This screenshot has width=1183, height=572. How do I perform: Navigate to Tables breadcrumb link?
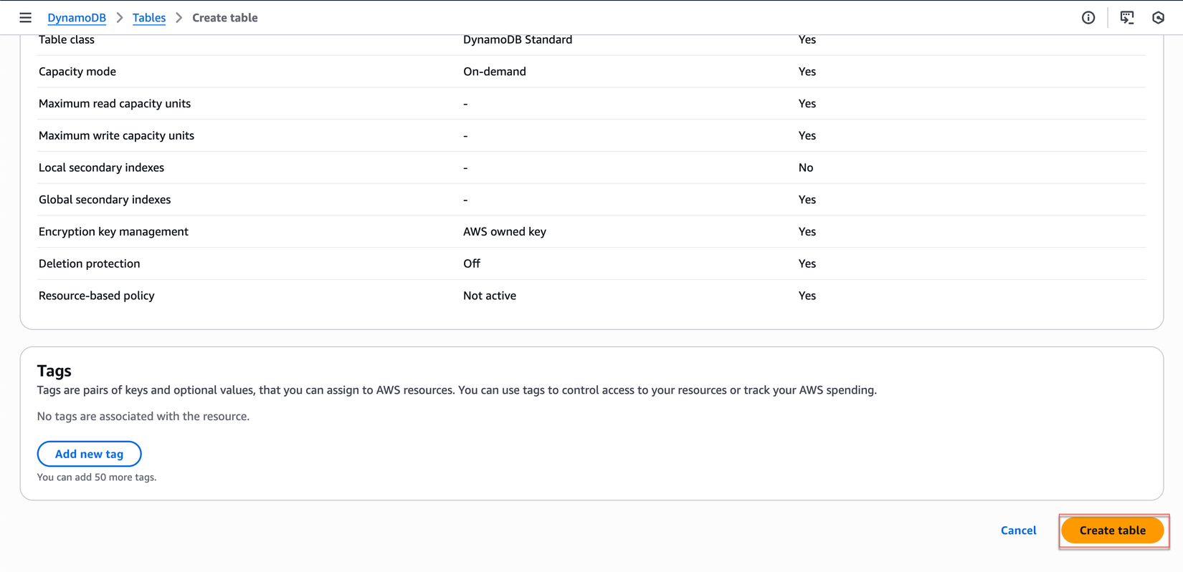tap(149, 18)
